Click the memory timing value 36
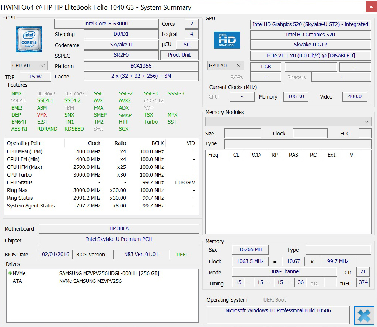Image resolution: width=377 pixels, height=327 pixels. click(x=301, y=282)
